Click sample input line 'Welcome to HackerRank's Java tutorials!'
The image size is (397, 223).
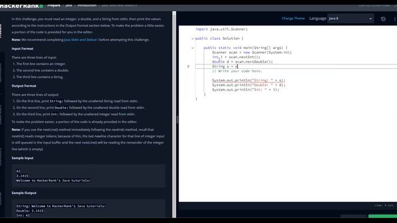[53, 180]
